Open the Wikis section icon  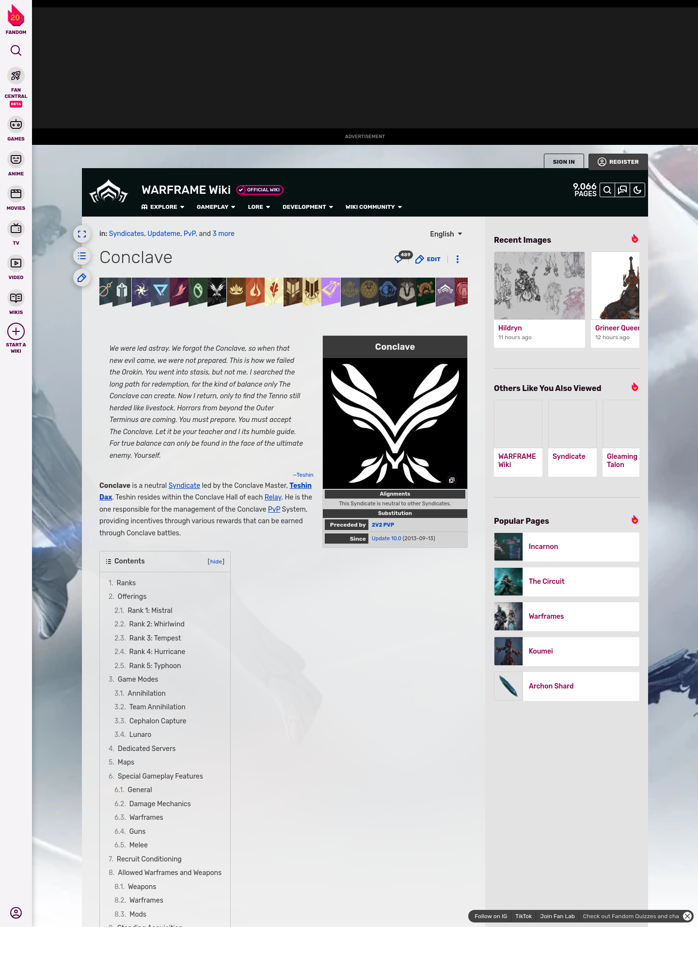pyautogui.click(x=16, y=298)
